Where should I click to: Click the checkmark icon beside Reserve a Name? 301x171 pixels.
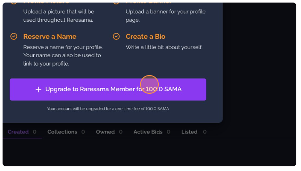click(x=14, y=36)
